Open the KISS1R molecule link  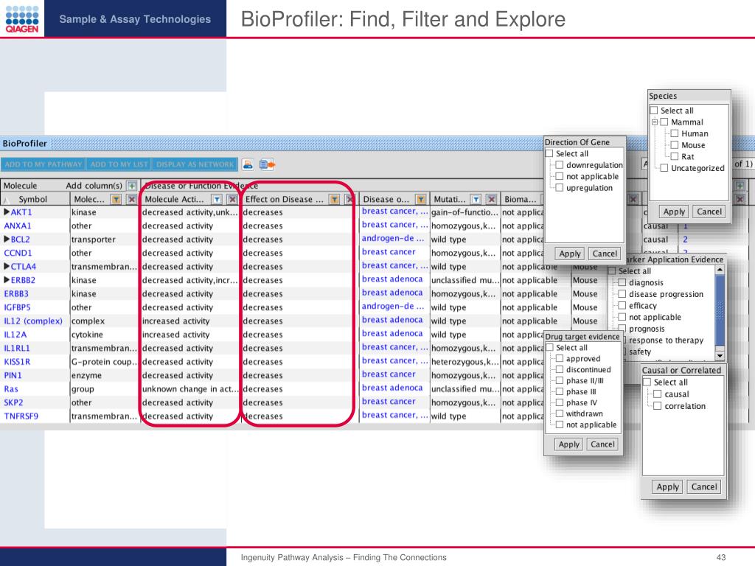18,361
